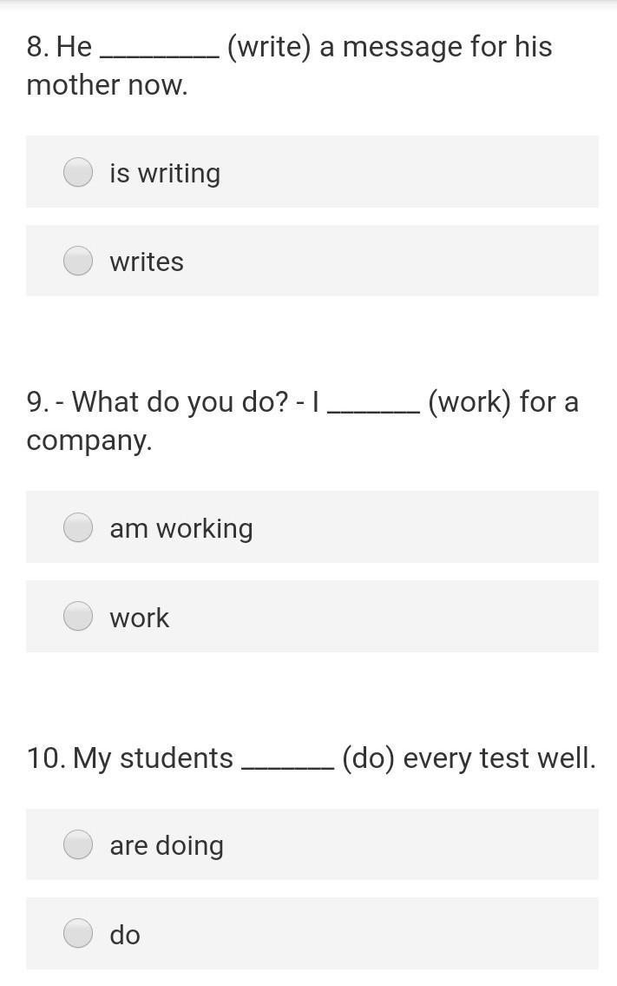The width and height of the screenshot is (617, 986).
Task: Select the "is writing" radio button
Action: pyautogui.click(x=79, y=172)
